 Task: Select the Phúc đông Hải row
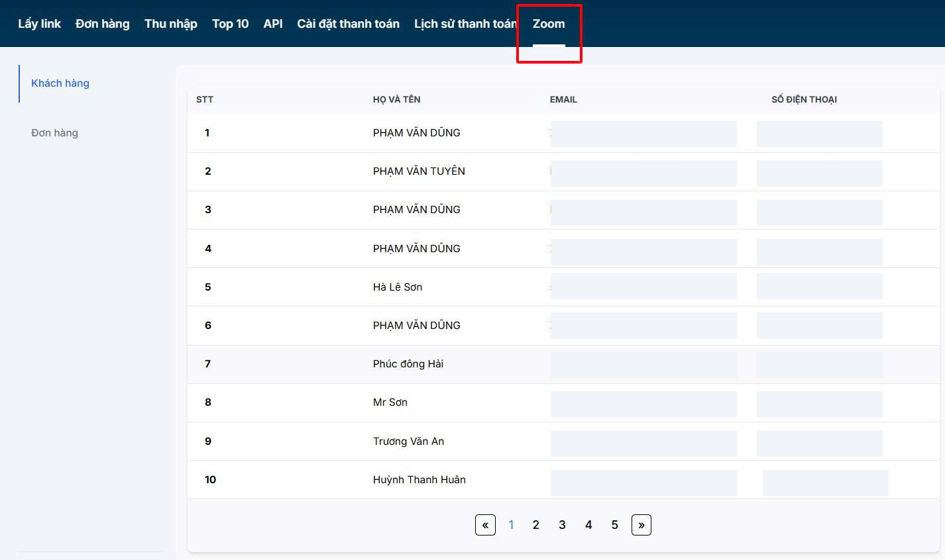click(408, 364)
